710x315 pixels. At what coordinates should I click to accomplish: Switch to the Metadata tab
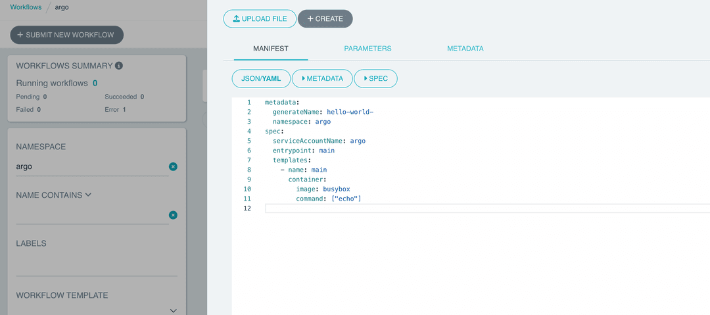coord(465,49)
